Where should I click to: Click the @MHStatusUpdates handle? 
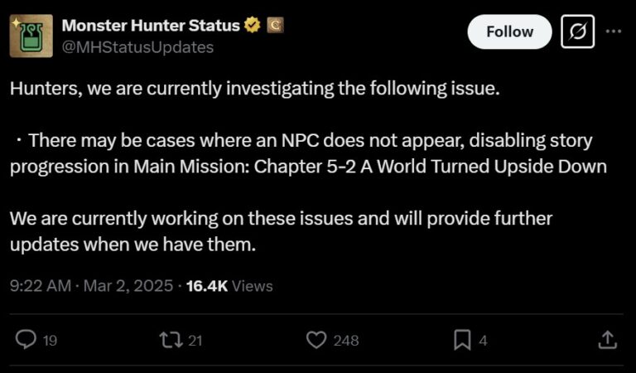pos(137,47)
